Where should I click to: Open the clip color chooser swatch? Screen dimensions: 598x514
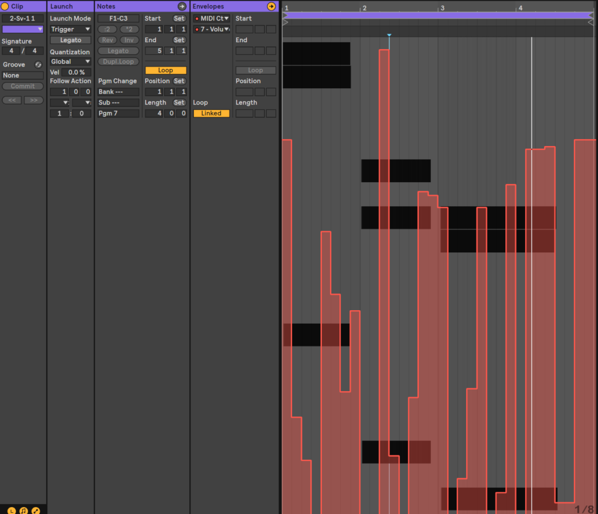coord(23,29)
